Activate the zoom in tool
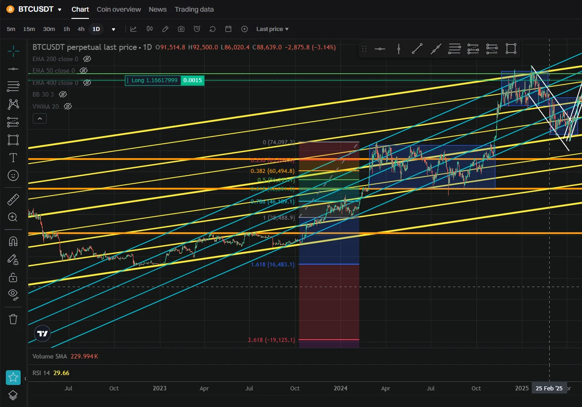 point(13,217)
